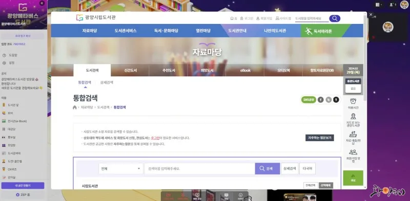Click 선택해제 to deselect all libraries
Image resolution: width=410 pixels, height=201 pixels.
pyautogui.click(x=326, y=185)
